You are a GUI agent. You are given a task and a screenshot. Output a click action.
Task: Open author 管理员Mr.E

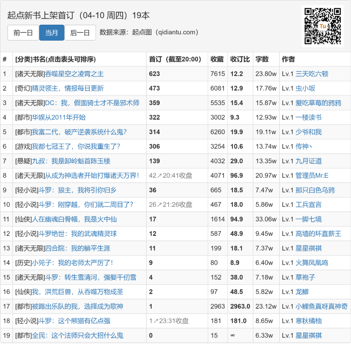pos(312,176)
